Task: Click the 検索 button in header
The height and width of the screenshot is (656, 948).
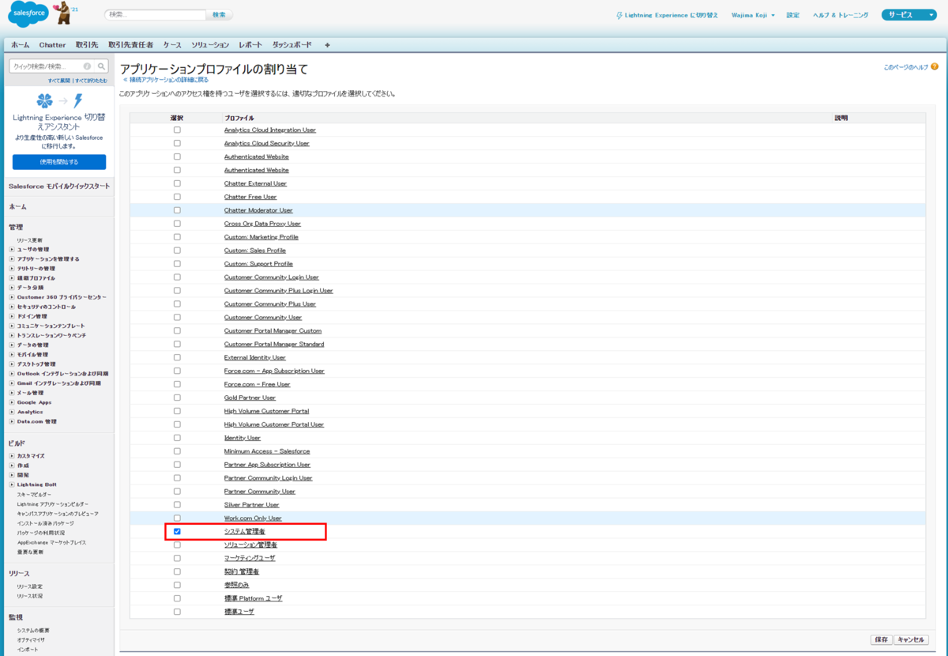Action: coord(219,15)
